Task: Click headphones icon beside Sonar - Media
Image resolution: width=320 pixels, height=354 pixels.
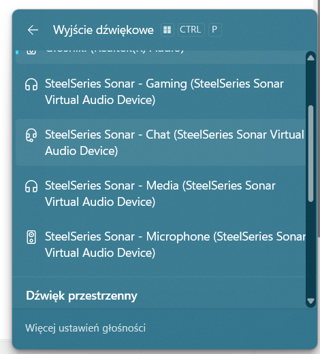Action: [31, 186]
